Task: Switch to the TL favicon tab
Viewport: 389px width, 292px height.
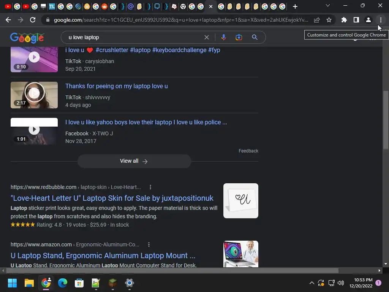Action: (52, 6)
